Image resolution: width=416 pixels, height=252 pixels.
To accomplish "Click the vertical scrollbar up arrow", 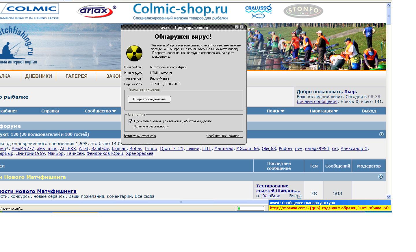I will point(389,5).
